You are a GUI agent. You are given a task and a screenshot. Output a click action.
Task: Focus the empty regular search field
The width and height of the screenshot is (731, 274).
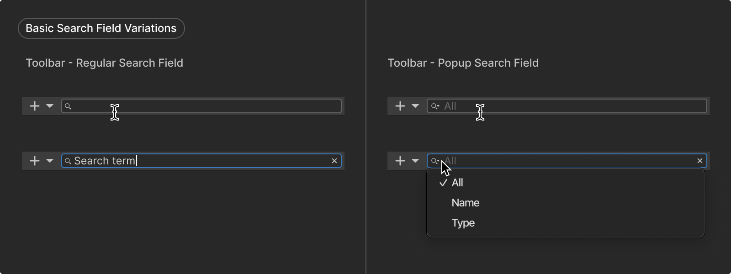point(206,106)
